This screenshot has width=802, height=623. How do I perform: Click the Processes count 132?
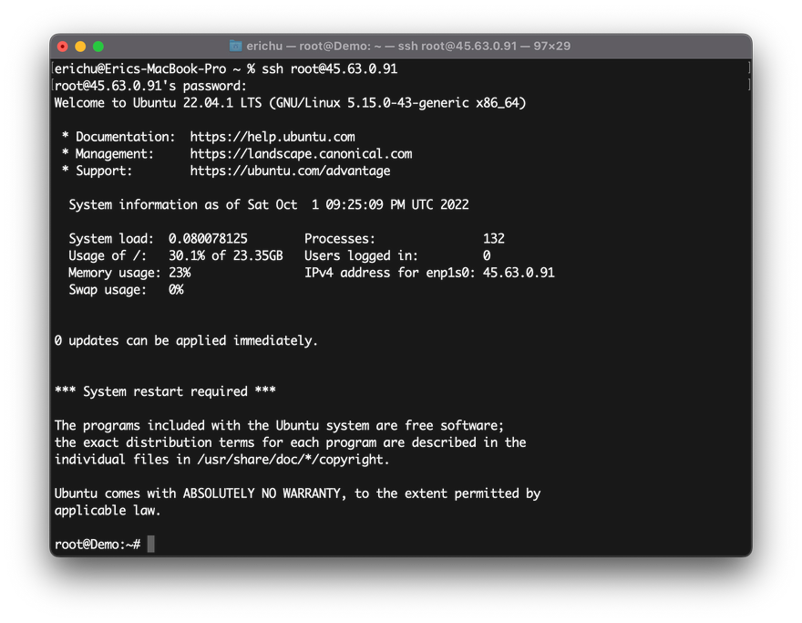tap(494, 239)
